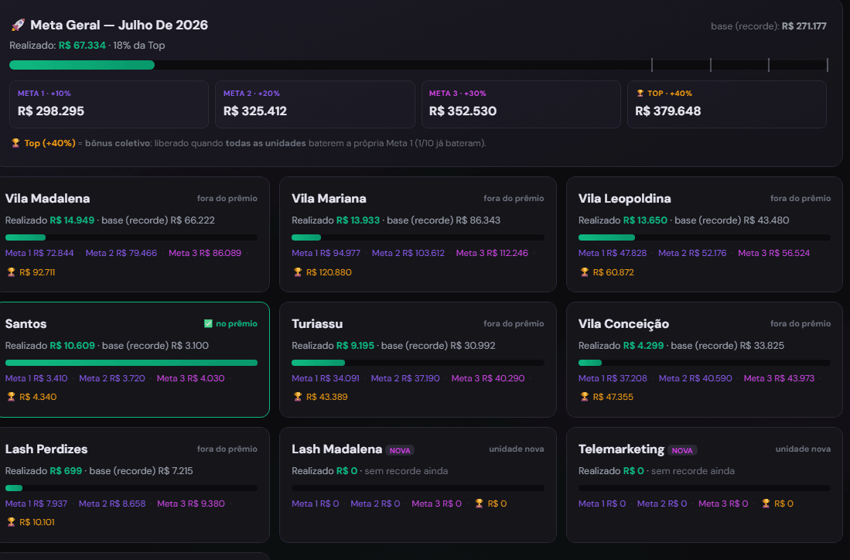Viewport: 850px width, 560px height.
Task: Click Lash Perdizes trophy icon R$ 10.101
Action: 11,522
